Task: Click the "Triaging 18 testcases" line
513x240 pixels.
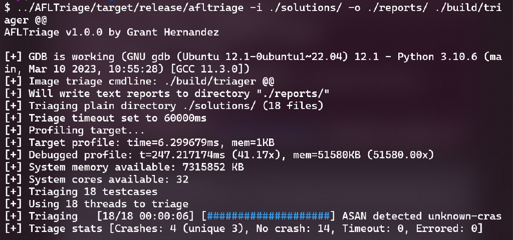Action: (x=93, y=191)
